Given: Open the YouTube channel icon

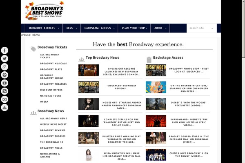Looking at the screenshot, I should coord(4,83).
